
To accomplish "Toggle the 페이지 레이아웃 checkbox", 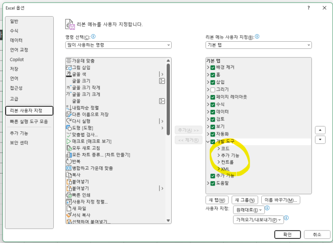I will point(213,97).
